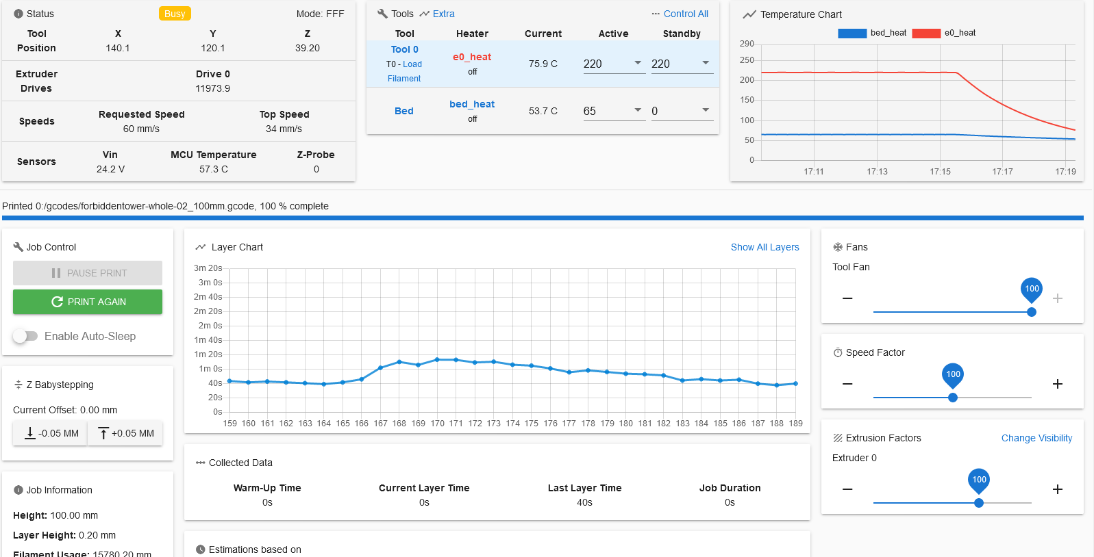The image size is (1094, 557).
Task: Click the Z position value 39.20
Action: click(308, 48)
